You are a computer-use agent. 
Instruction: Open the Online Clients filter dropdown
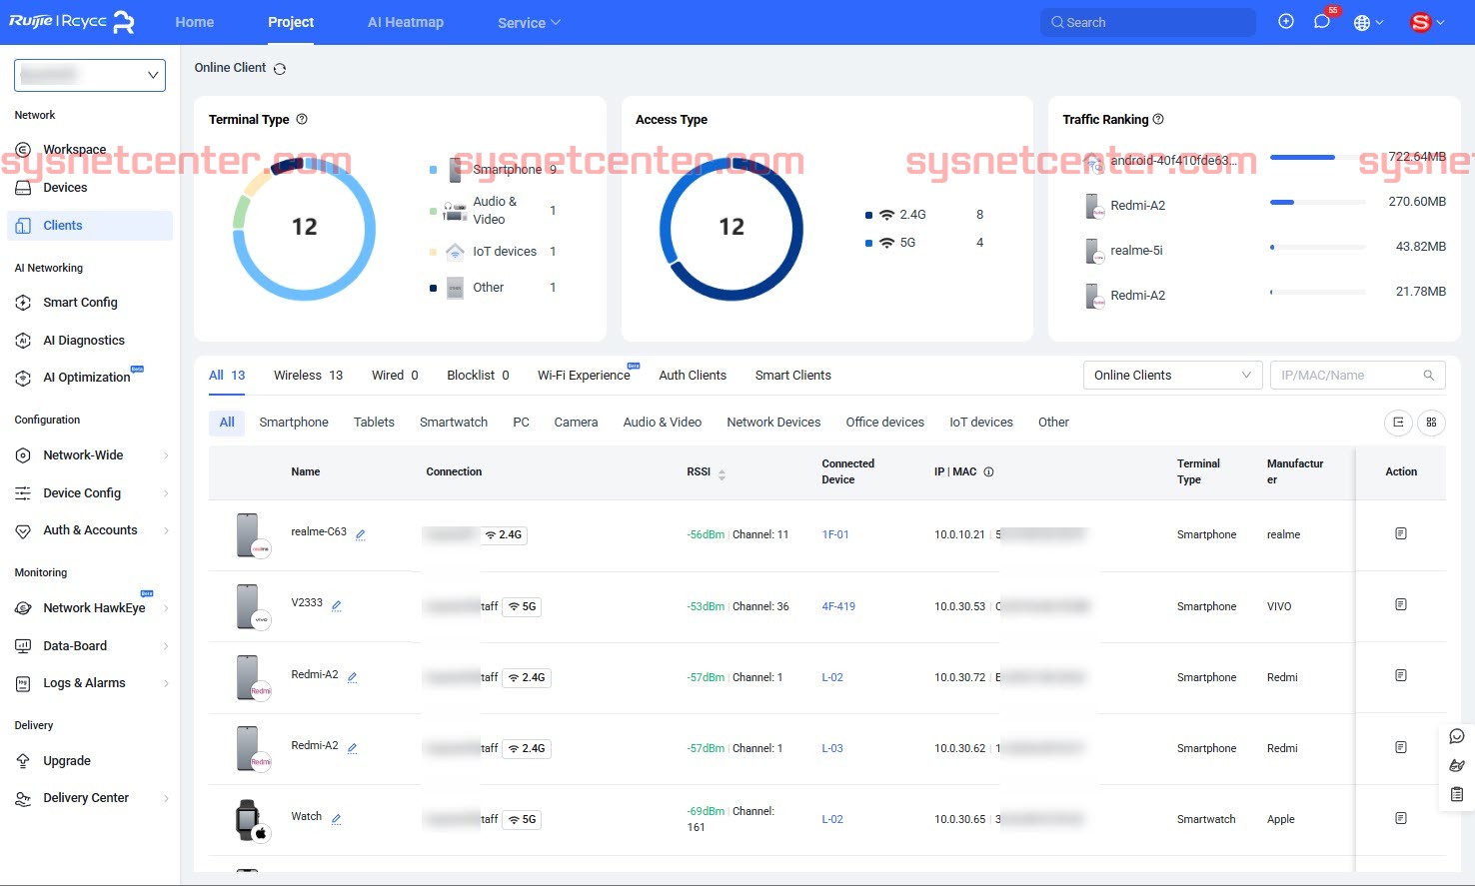(1172, 376)
